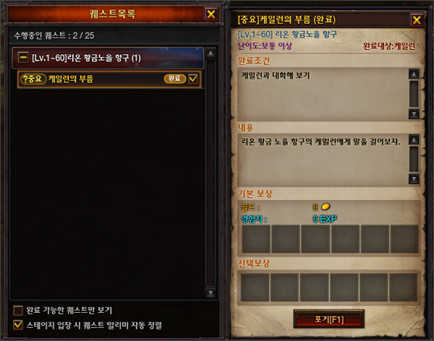Click the quest list vertical scrollbar track
This screenshot has height=341, width=434.
click(x=210, y=173)
